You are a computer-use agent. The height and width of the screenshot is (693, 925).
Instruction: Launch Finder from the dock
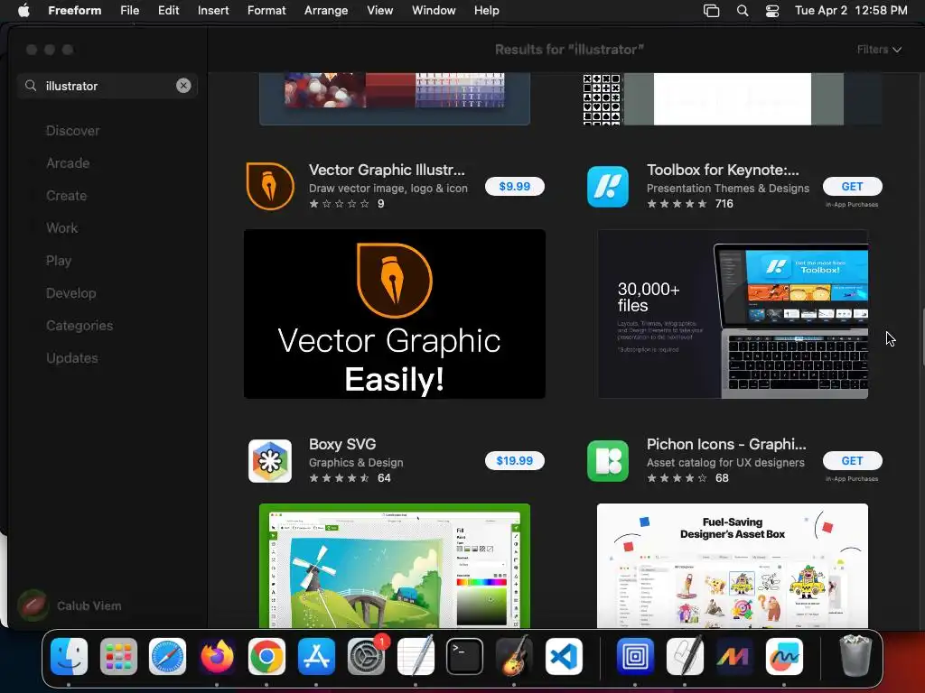pos(69,656)
